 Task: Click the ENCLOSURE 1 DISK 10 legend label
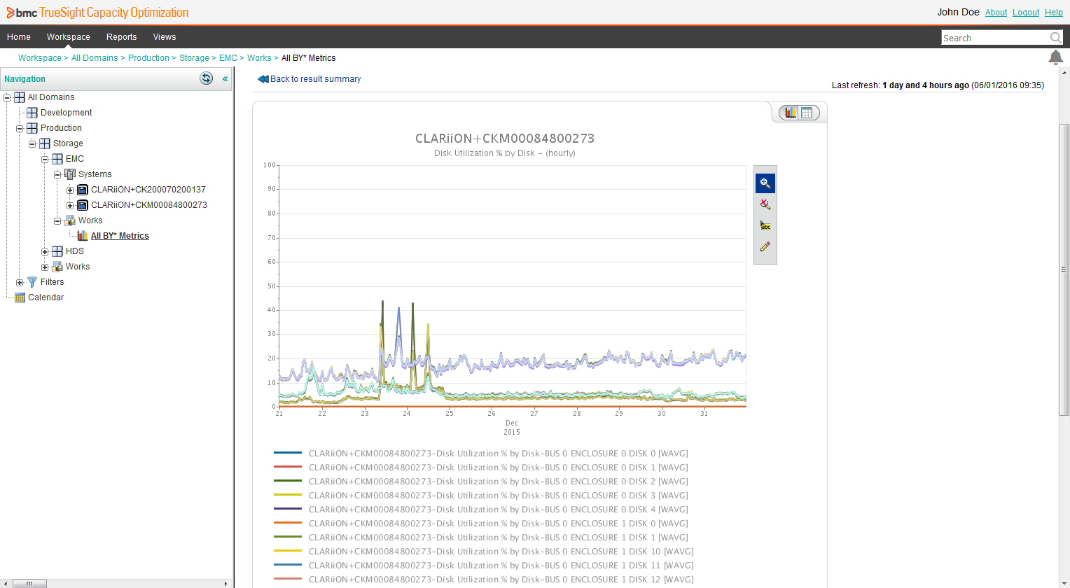501,552
